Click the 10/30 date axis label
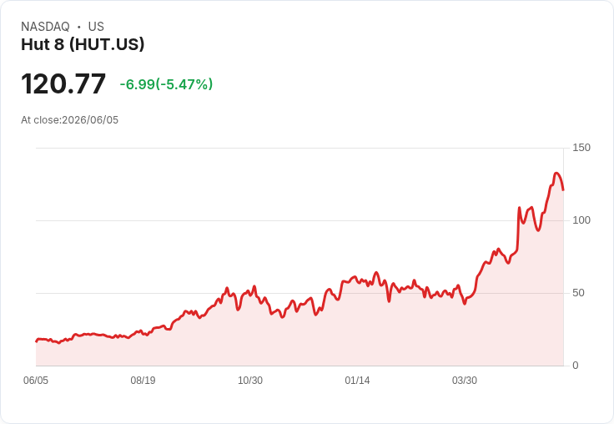Viewport: 614px width, 424px height. point(250,381)
